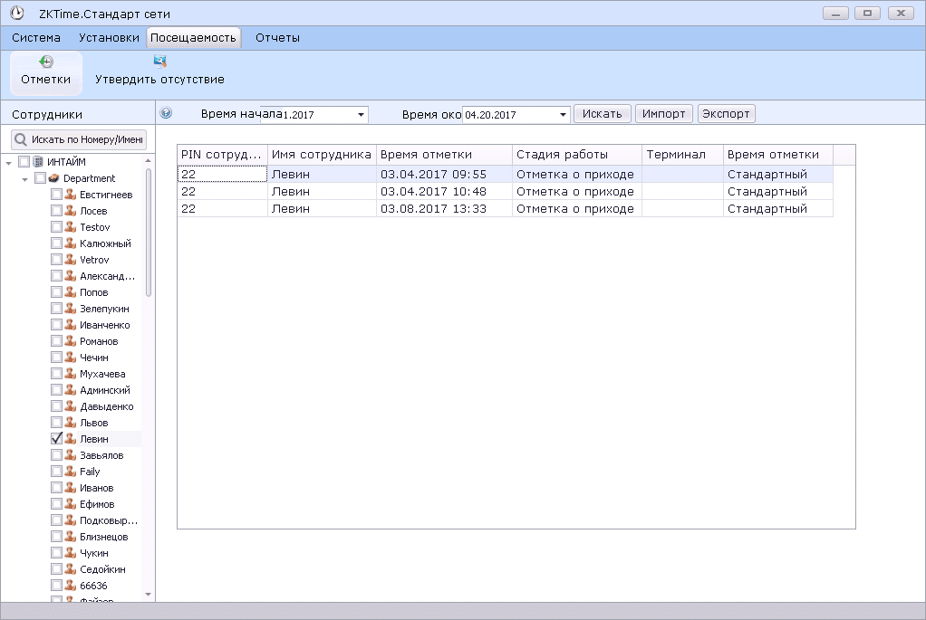Uncheck the Левин employee checkbox
This screenshot has width=926, height=620.
[x=56, y=439]
